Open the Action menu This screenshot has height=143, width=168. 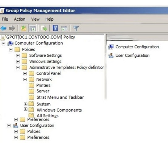point(20,19)
